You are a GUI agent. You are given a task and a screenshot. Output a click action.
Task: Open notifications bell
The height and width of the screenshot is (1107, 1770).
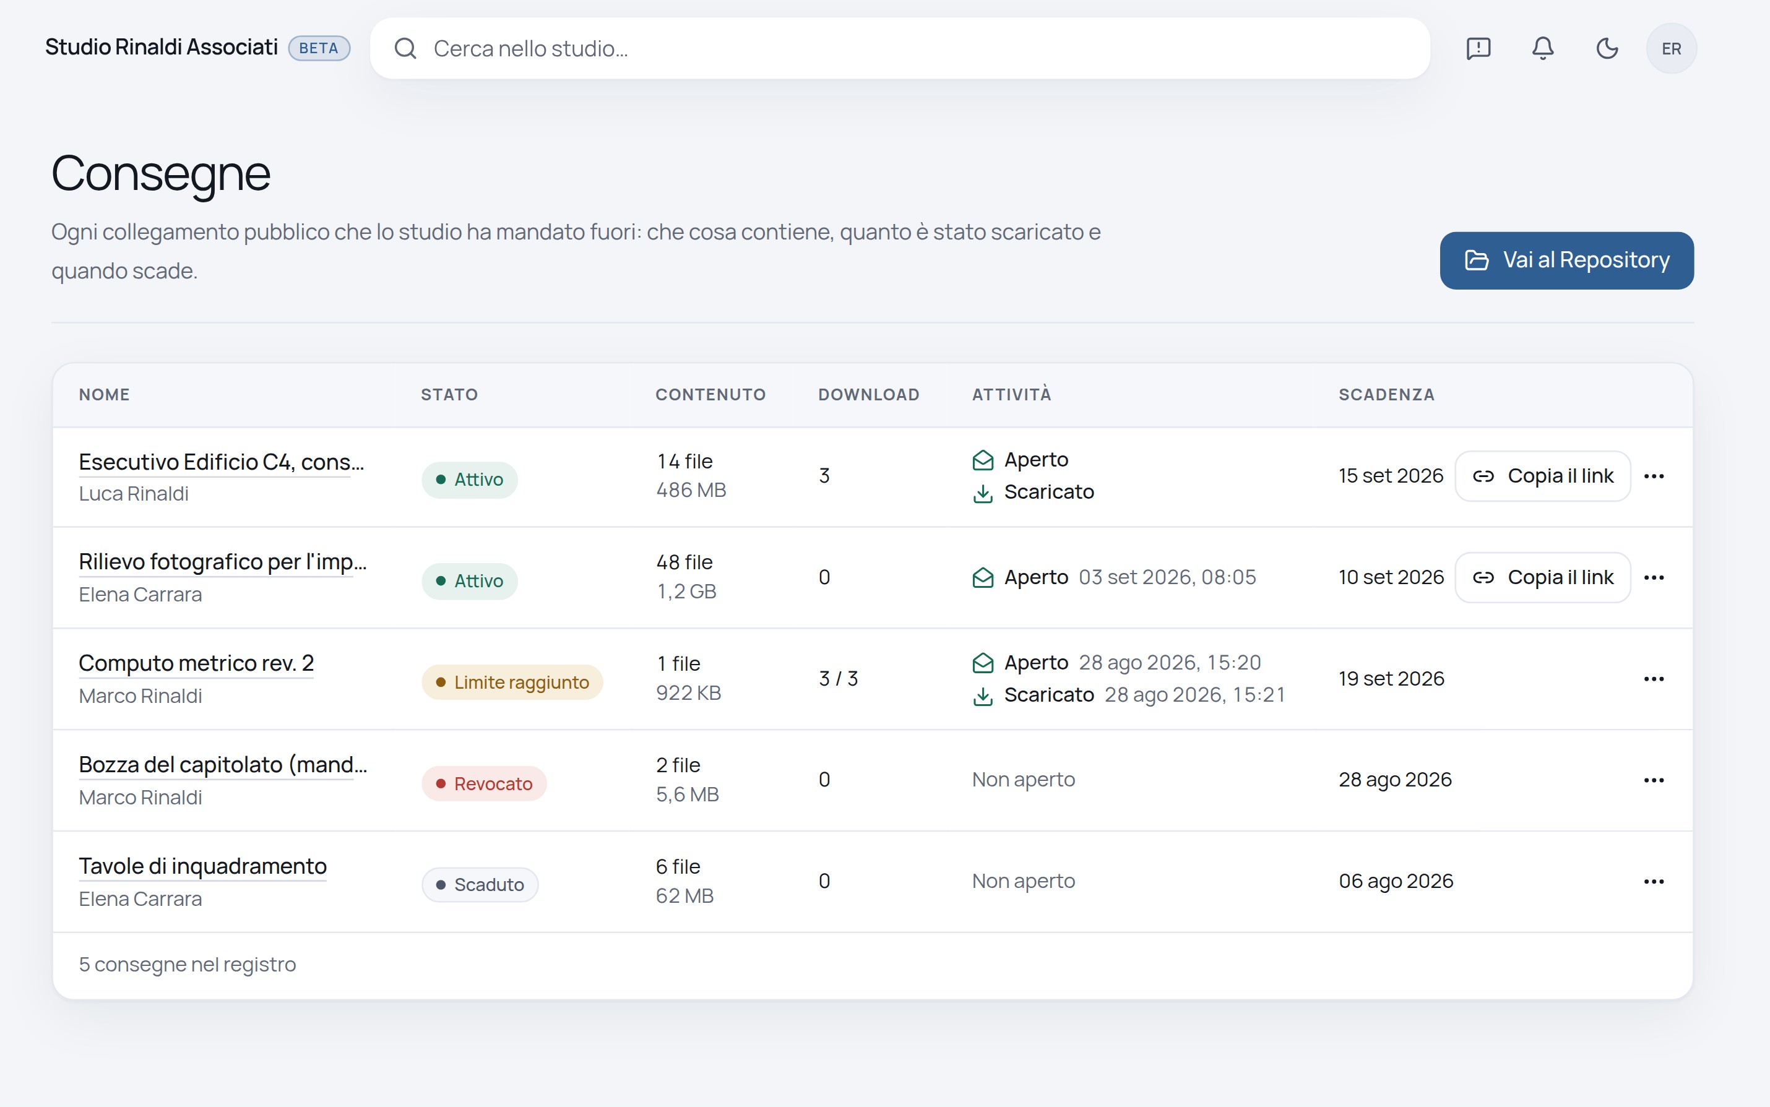click(x=1543, y=48)
